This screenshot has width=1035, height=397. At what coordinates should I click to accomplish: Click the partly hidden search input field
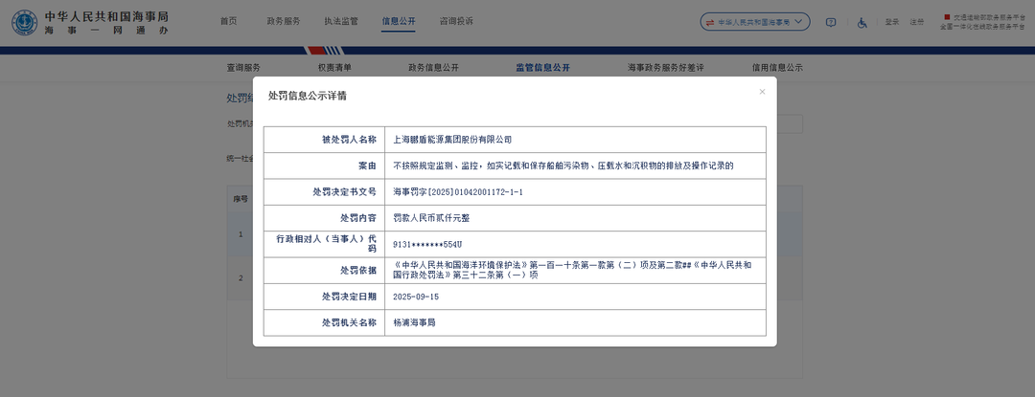[x=790, y=123]
